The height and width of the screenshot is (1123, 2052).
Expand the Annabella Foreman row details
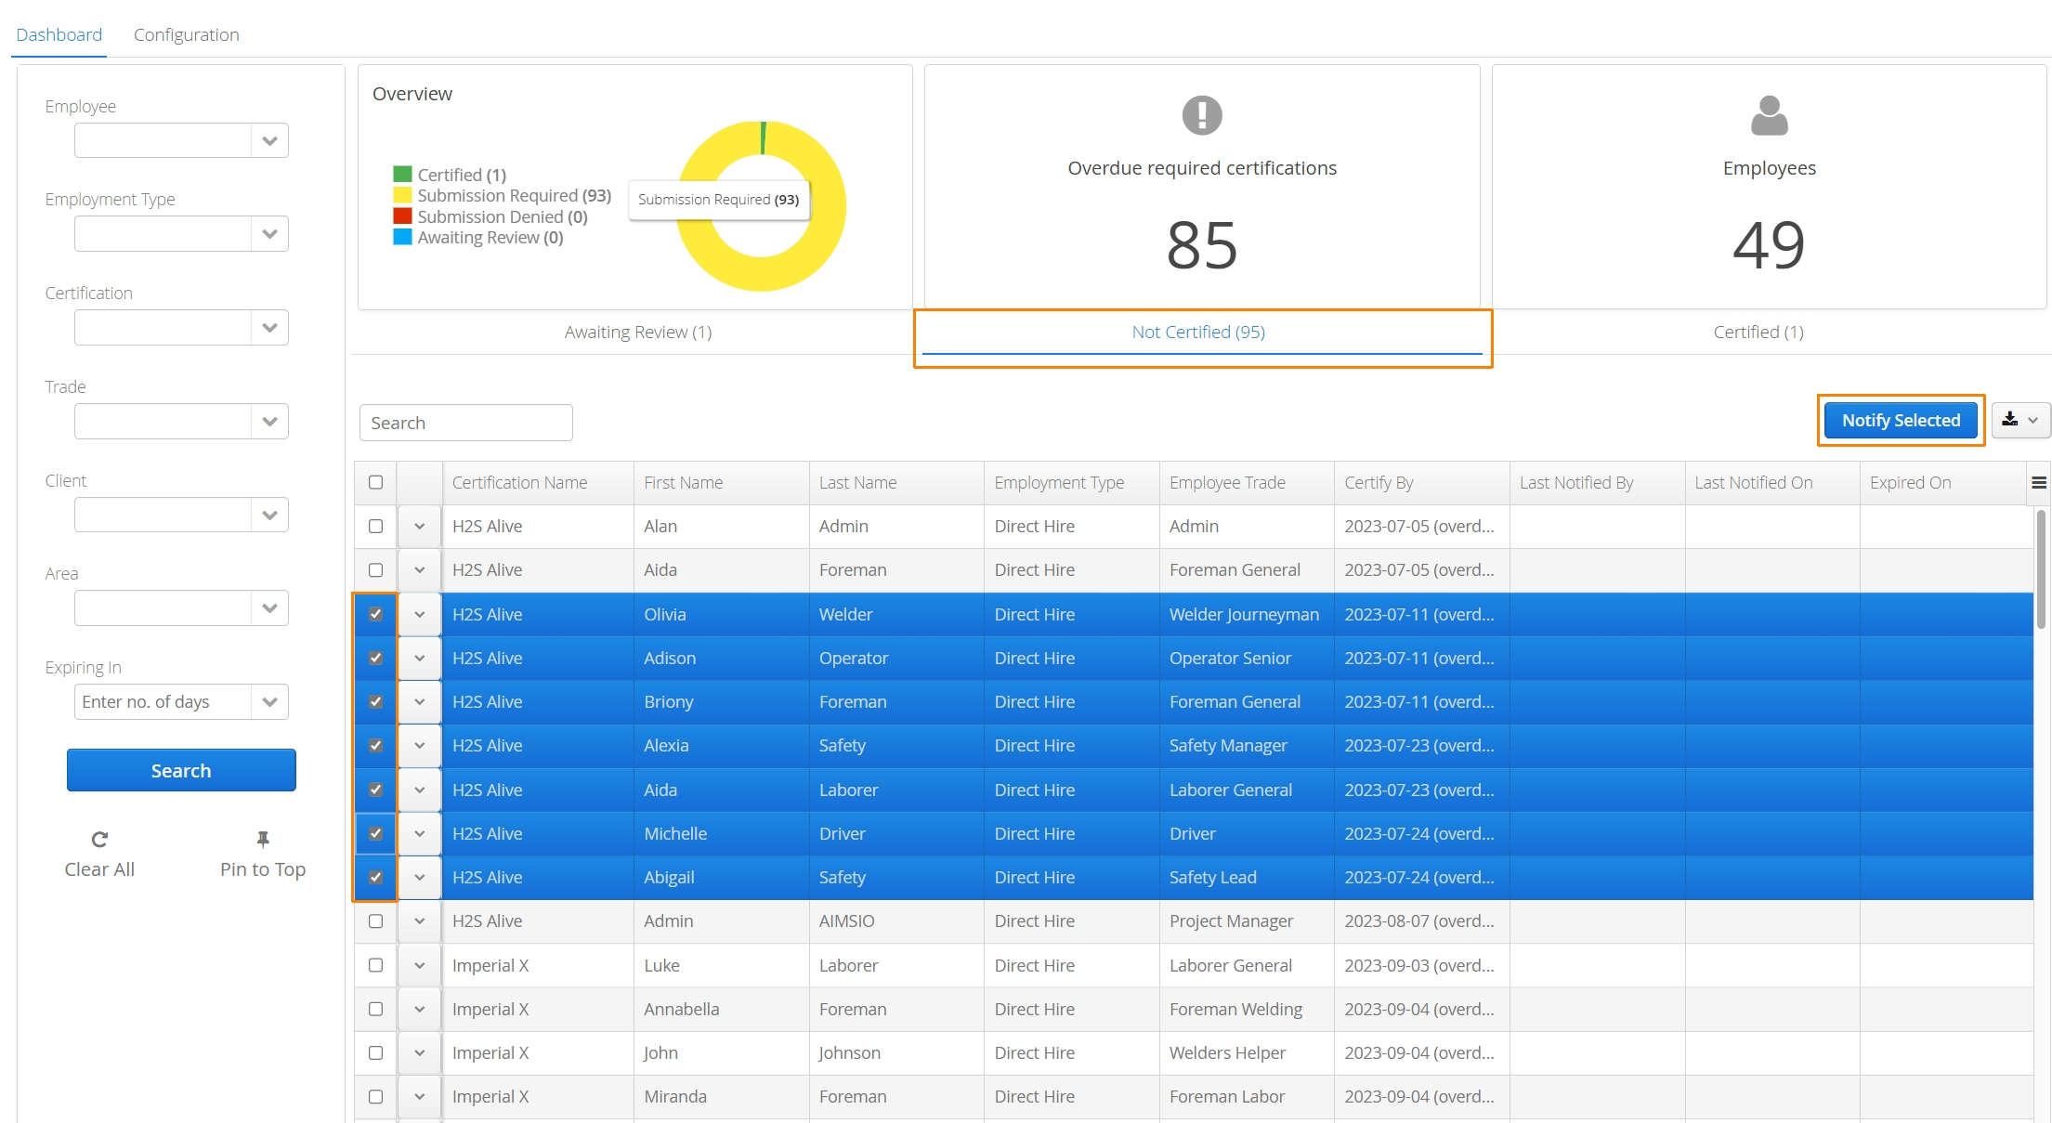pyautogui.click(x=420, y=1009)
